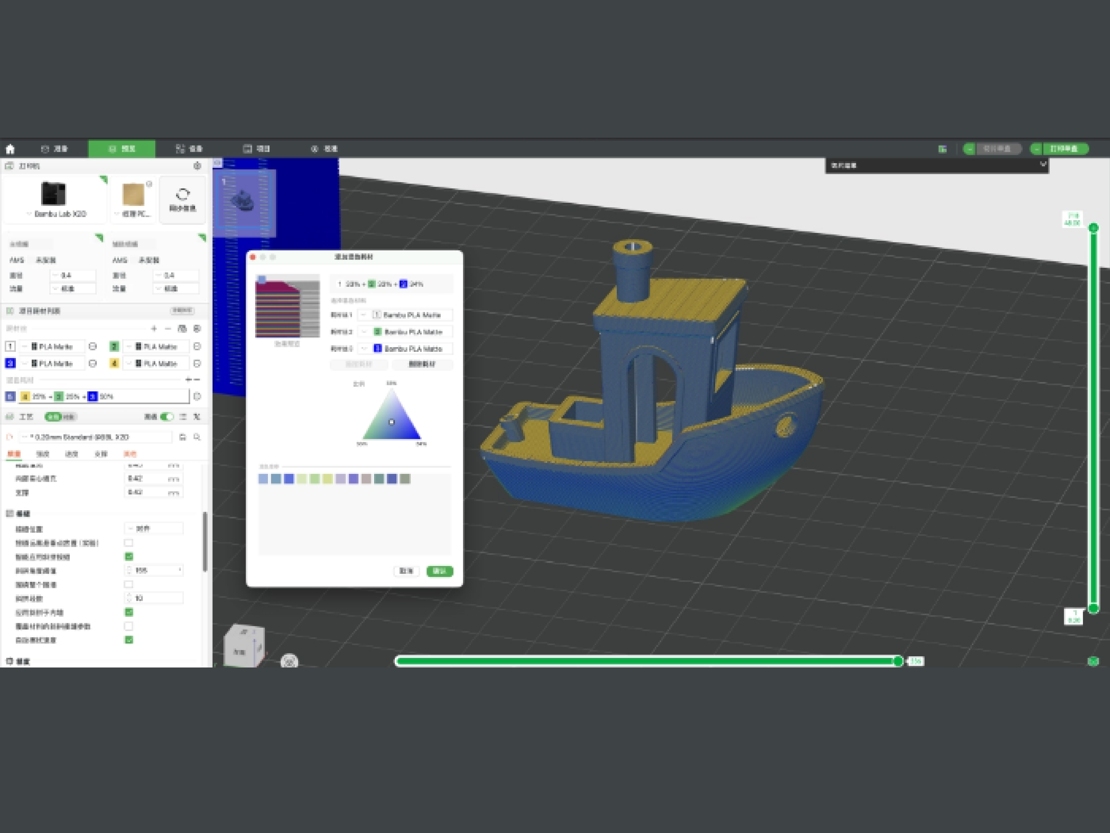This screenshot has height=833, width=1110.
Task: Click the mix ratio handle inside the color triangle
Action: (x=392, y=422)
